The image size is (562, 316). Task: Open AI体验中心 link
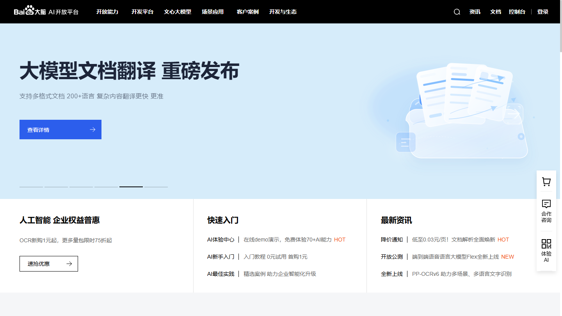[221, 240]
